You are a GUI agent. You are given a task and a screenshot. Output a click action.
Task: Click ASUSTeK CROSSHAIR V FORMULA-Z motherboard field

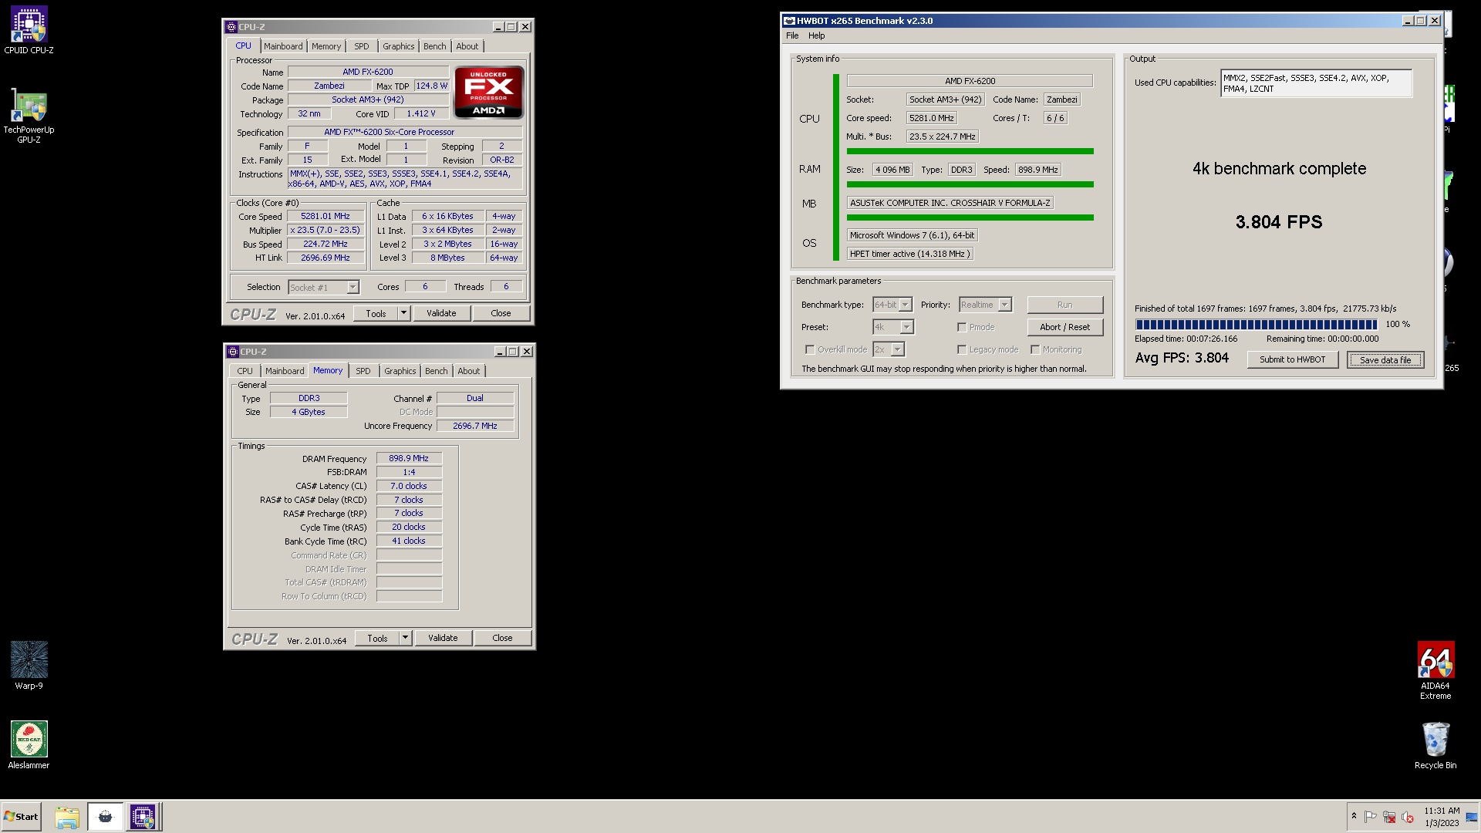(950, 203)
